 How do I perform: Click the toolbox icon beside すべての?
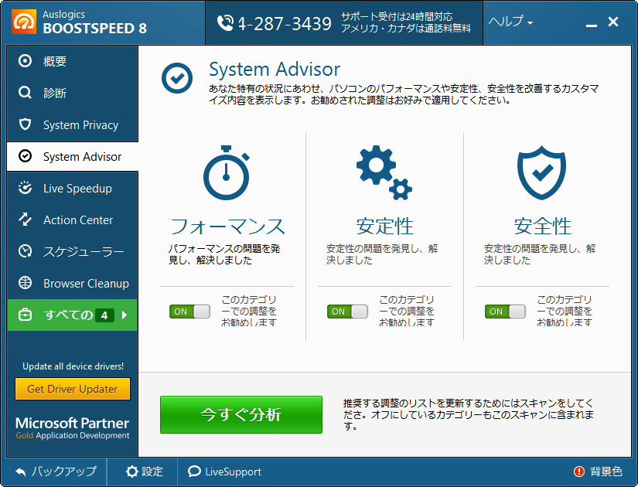click(25, 315)
